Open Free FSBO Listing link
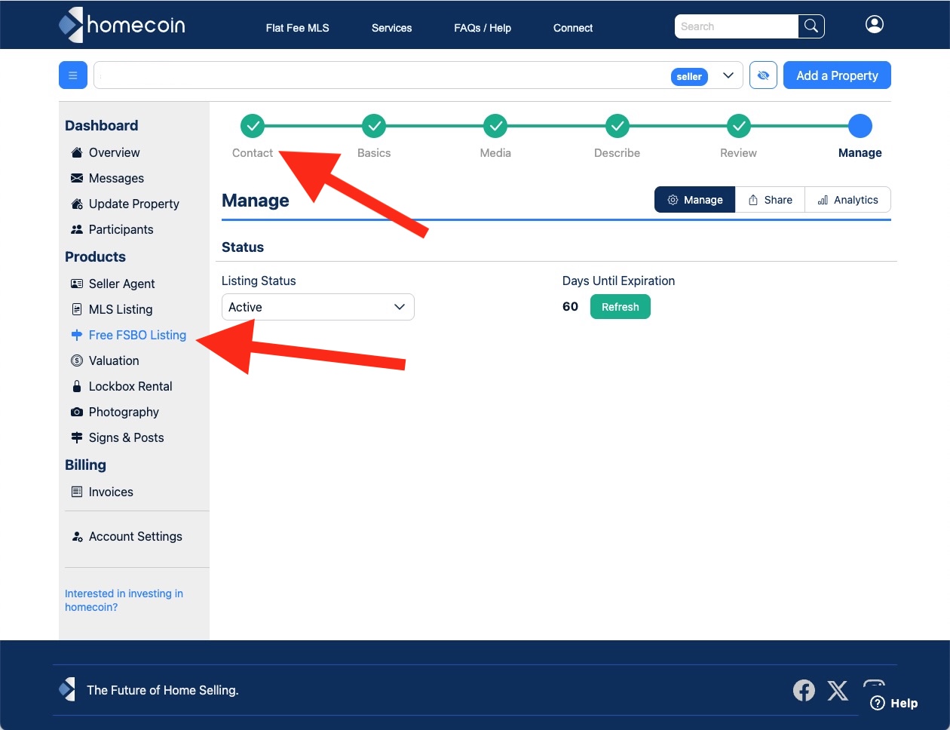The width and height of the screenshot is (950, 730). coord(129,335)
